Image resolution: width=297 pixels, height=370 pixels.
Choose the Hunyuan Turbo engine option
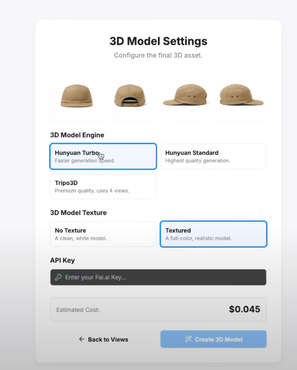point(103,156)
